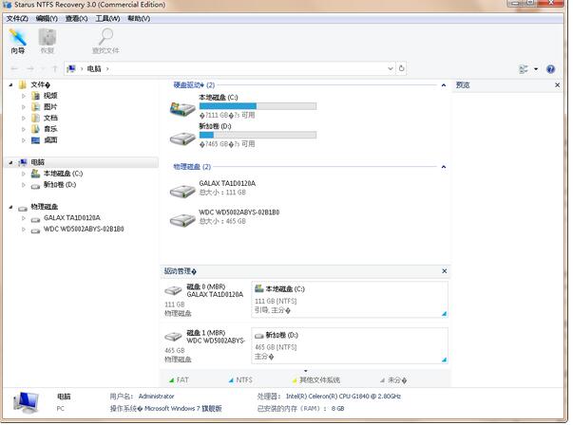The image size is (573, 425).
Task: Click 硬盘驱动器 (2) section header
Action: point(194,85)
